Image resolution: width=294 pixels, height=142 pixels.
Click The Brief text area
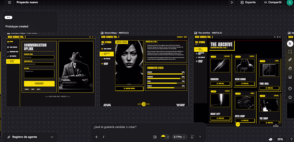[x=39, y=74]
